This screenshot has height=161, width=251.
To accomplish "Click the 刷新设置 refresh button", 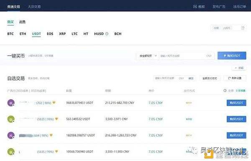I will [235, 78].
